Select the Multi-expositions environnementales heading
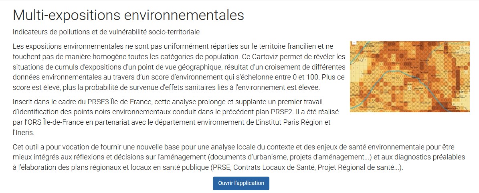Viewport: 479px width, 193px height. point(128,15)
